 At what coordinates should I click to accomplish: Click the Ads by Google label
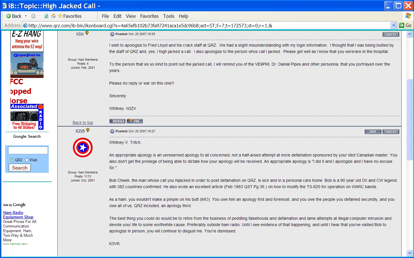[14, 205]
